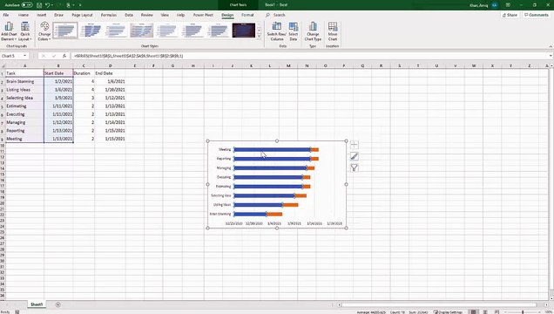Select the Sheet1 tab
Image resolution: width=554 pixels, height=314 pixels.
[37, 304]
